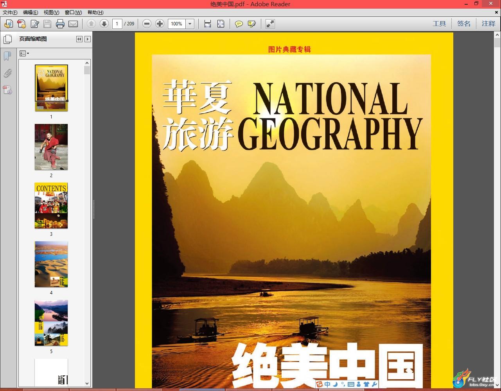This screenshot has width=501, height=391.
Task: Go to next page with down arrow
Action: (x=104, y=24)
